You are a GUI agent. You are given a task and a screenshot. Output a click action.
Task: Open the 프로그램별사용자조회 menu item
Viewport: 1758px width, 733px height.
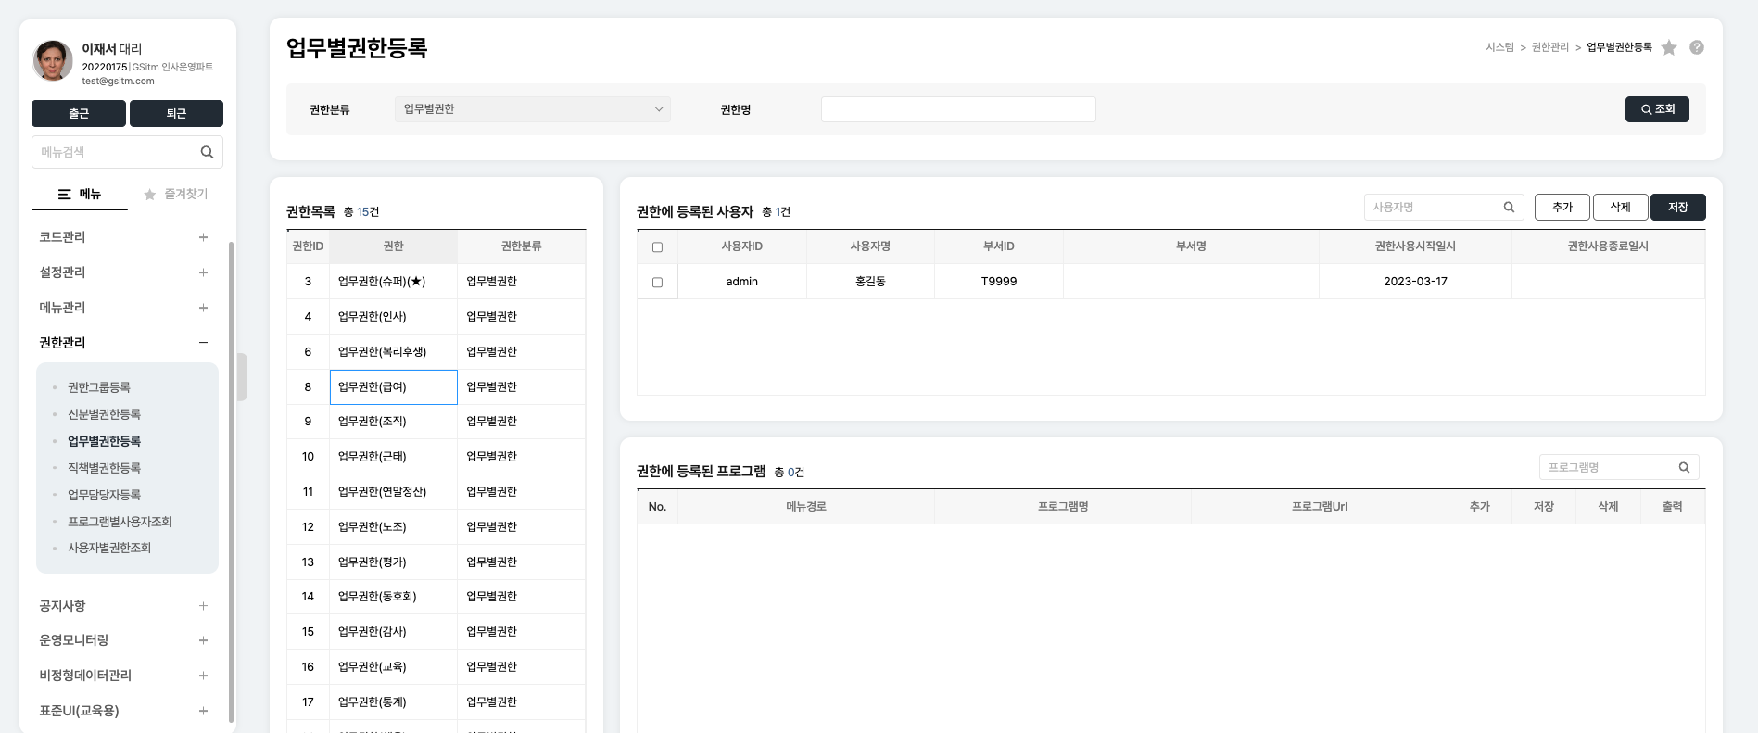120,522
